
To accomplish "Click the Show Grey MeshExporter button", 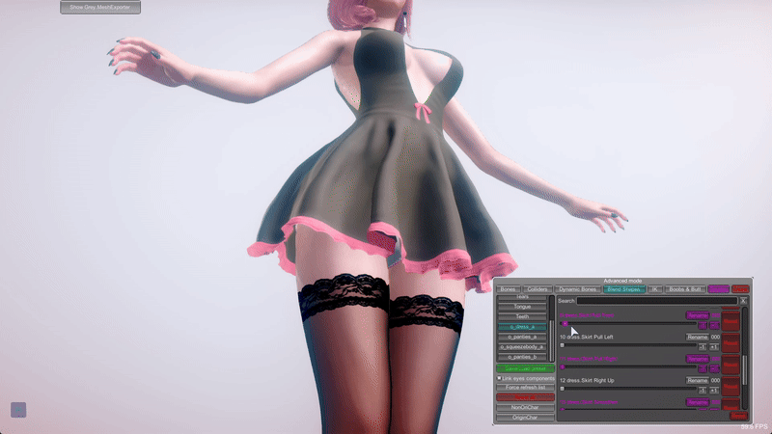I will point(100,8).
